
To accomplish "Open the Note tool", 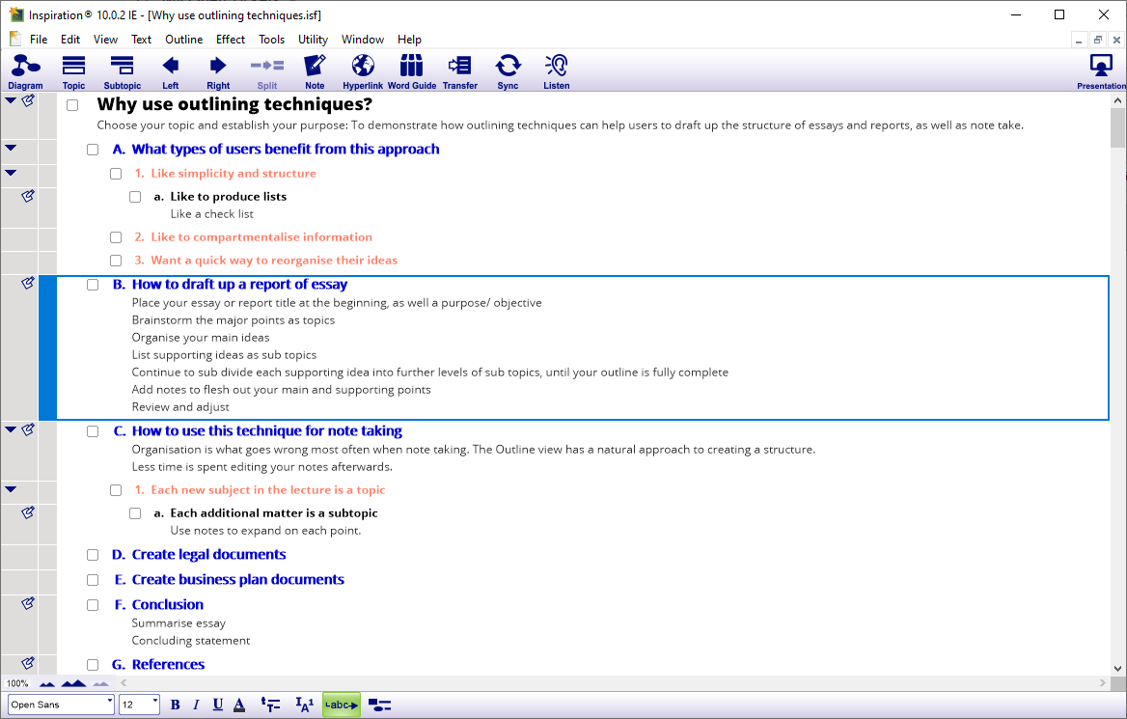I will click(315, 71).
